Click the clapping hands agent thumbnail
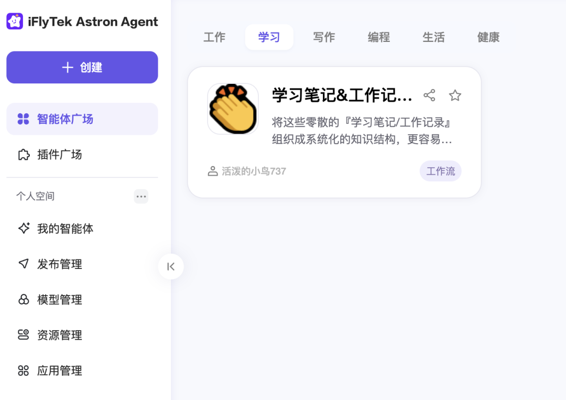This screenshot has width=566, height=400. [x=233, y=109]
